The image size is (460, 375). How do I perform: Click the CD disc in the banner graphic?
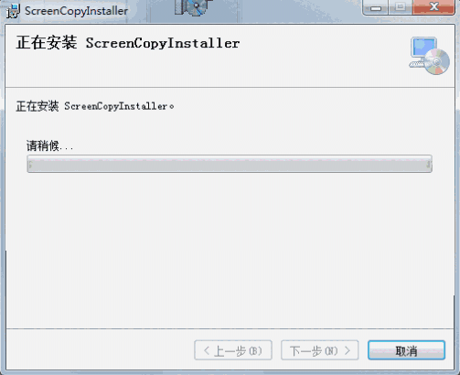point(436,62)
